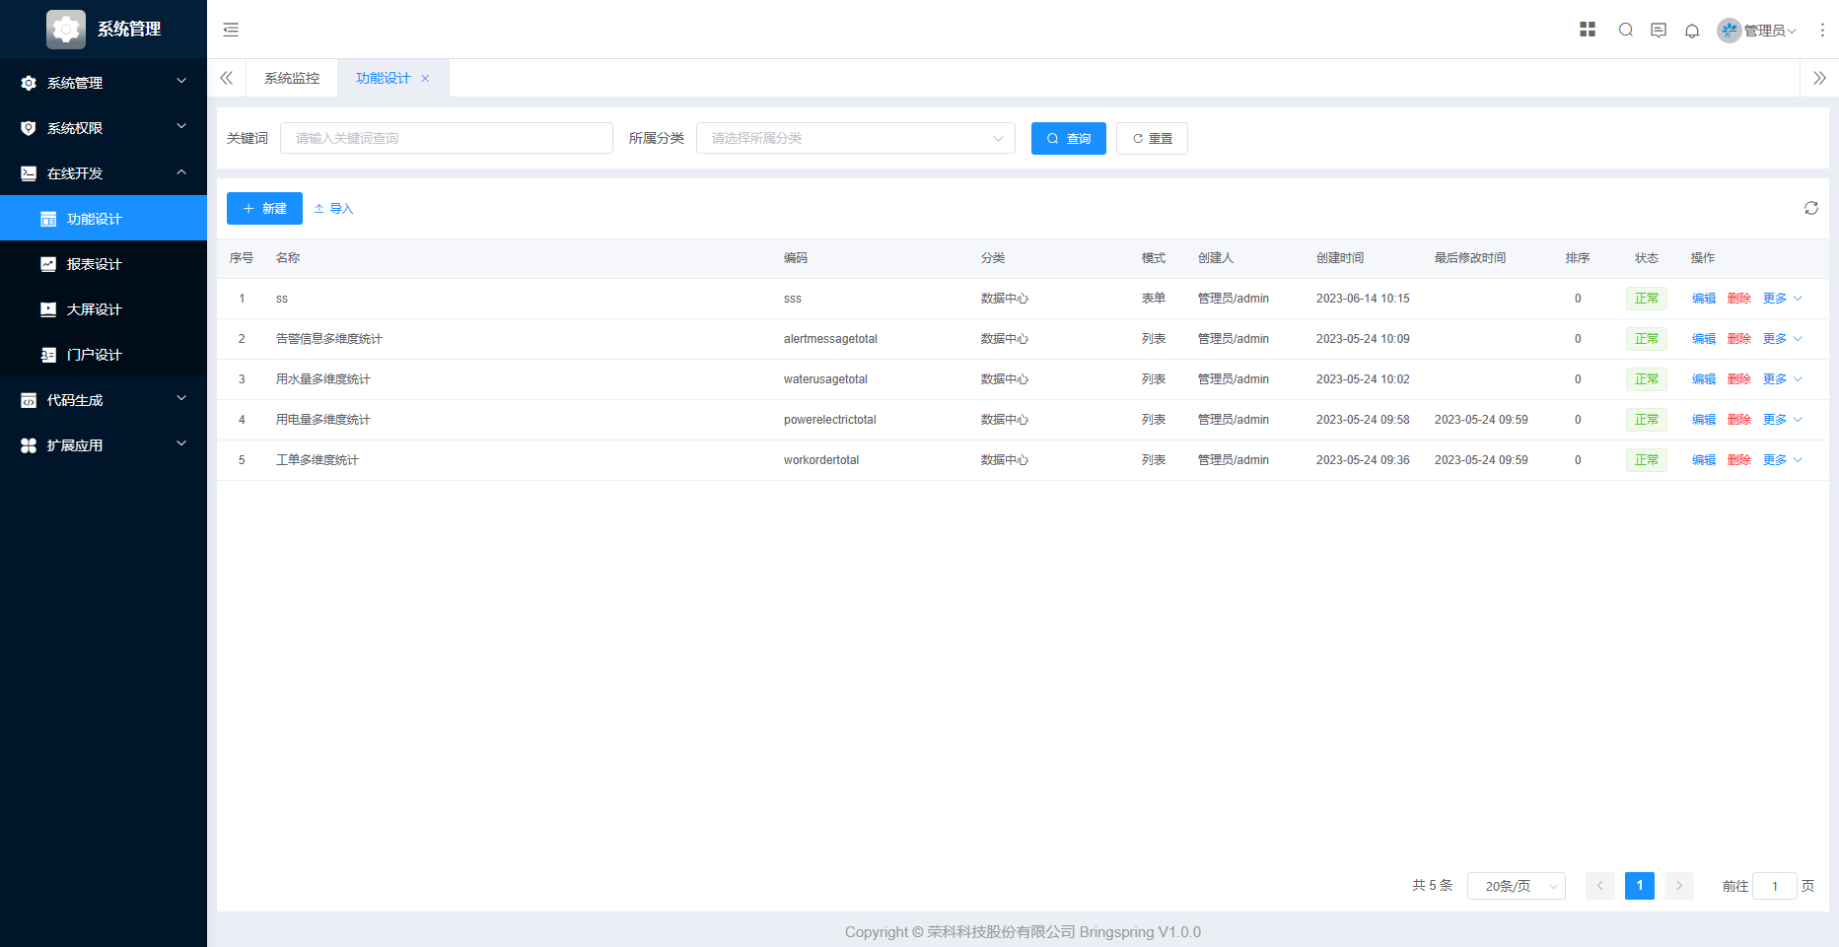Open the 20条/页 page size dropdown
Screen dimensions: 1839x947
point(1516,886)
